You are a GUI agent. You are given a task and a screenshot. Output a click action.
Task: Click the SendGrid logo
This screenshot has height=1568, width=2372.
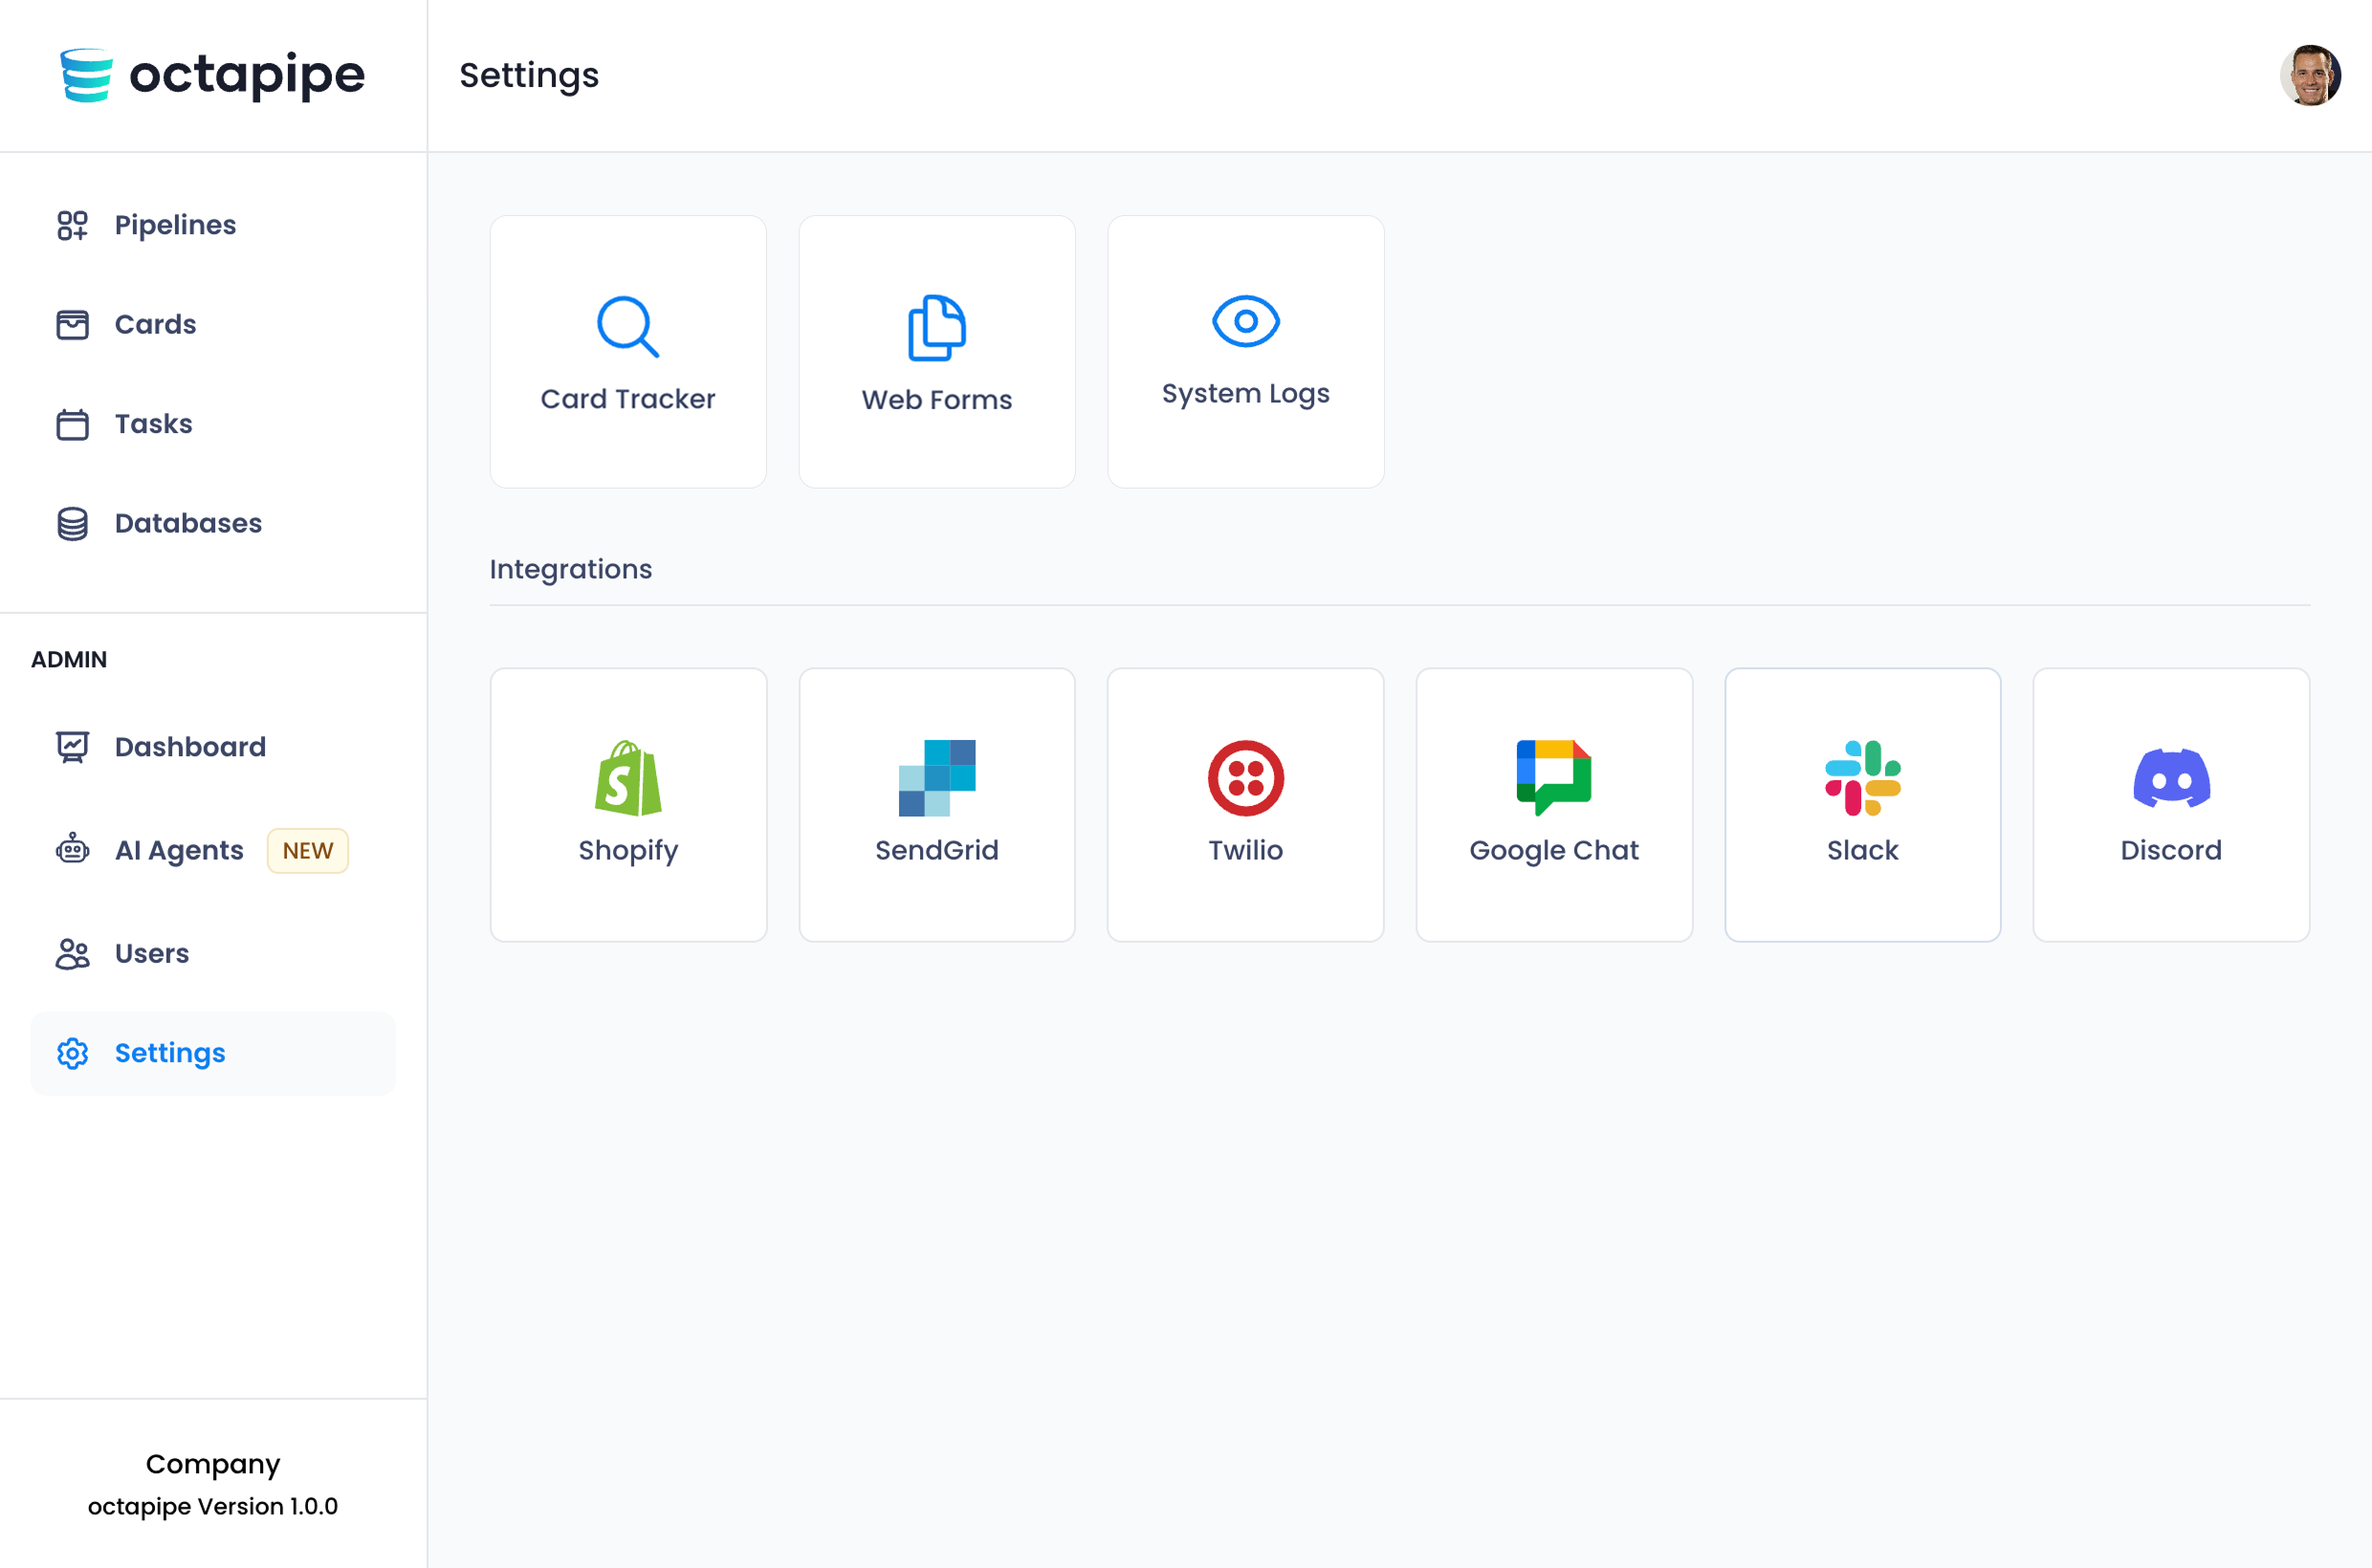tap(936, 778)
